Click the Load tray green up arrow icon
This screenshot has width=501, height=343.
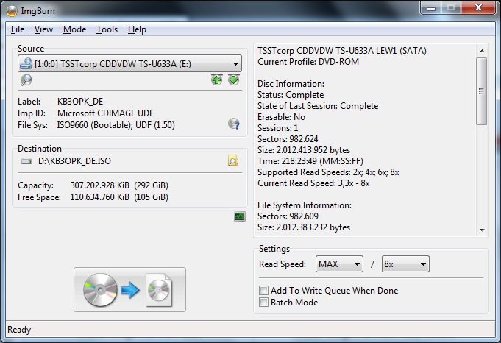[216, 79]
